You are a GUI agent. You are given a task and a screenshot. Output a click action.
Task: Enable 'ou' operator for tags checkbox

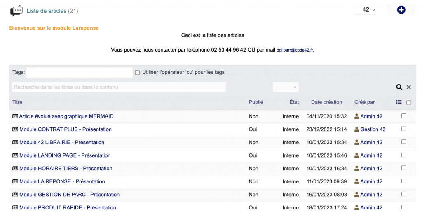tap(138, 73)
